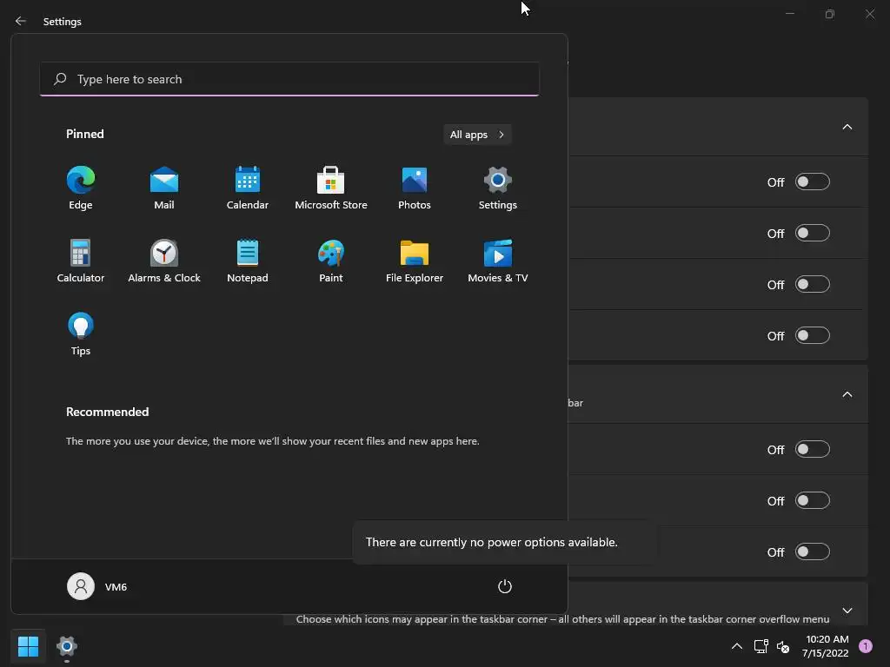
Task: Open the All apps list
Action: [477, 135]
